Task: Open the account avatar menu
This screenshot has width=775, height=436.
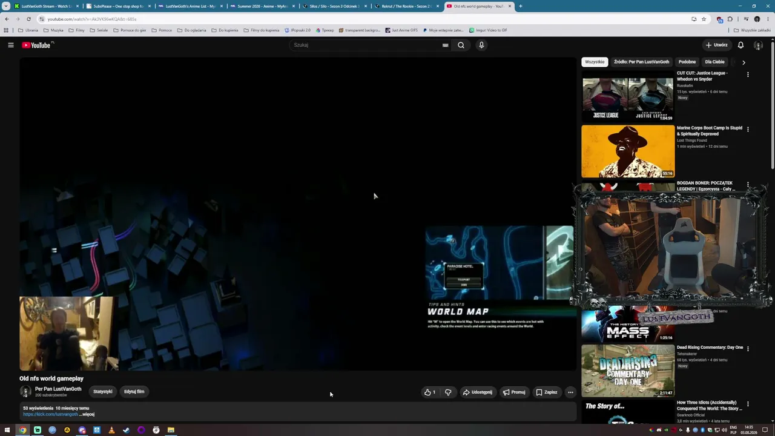Action: coord(758,45)
